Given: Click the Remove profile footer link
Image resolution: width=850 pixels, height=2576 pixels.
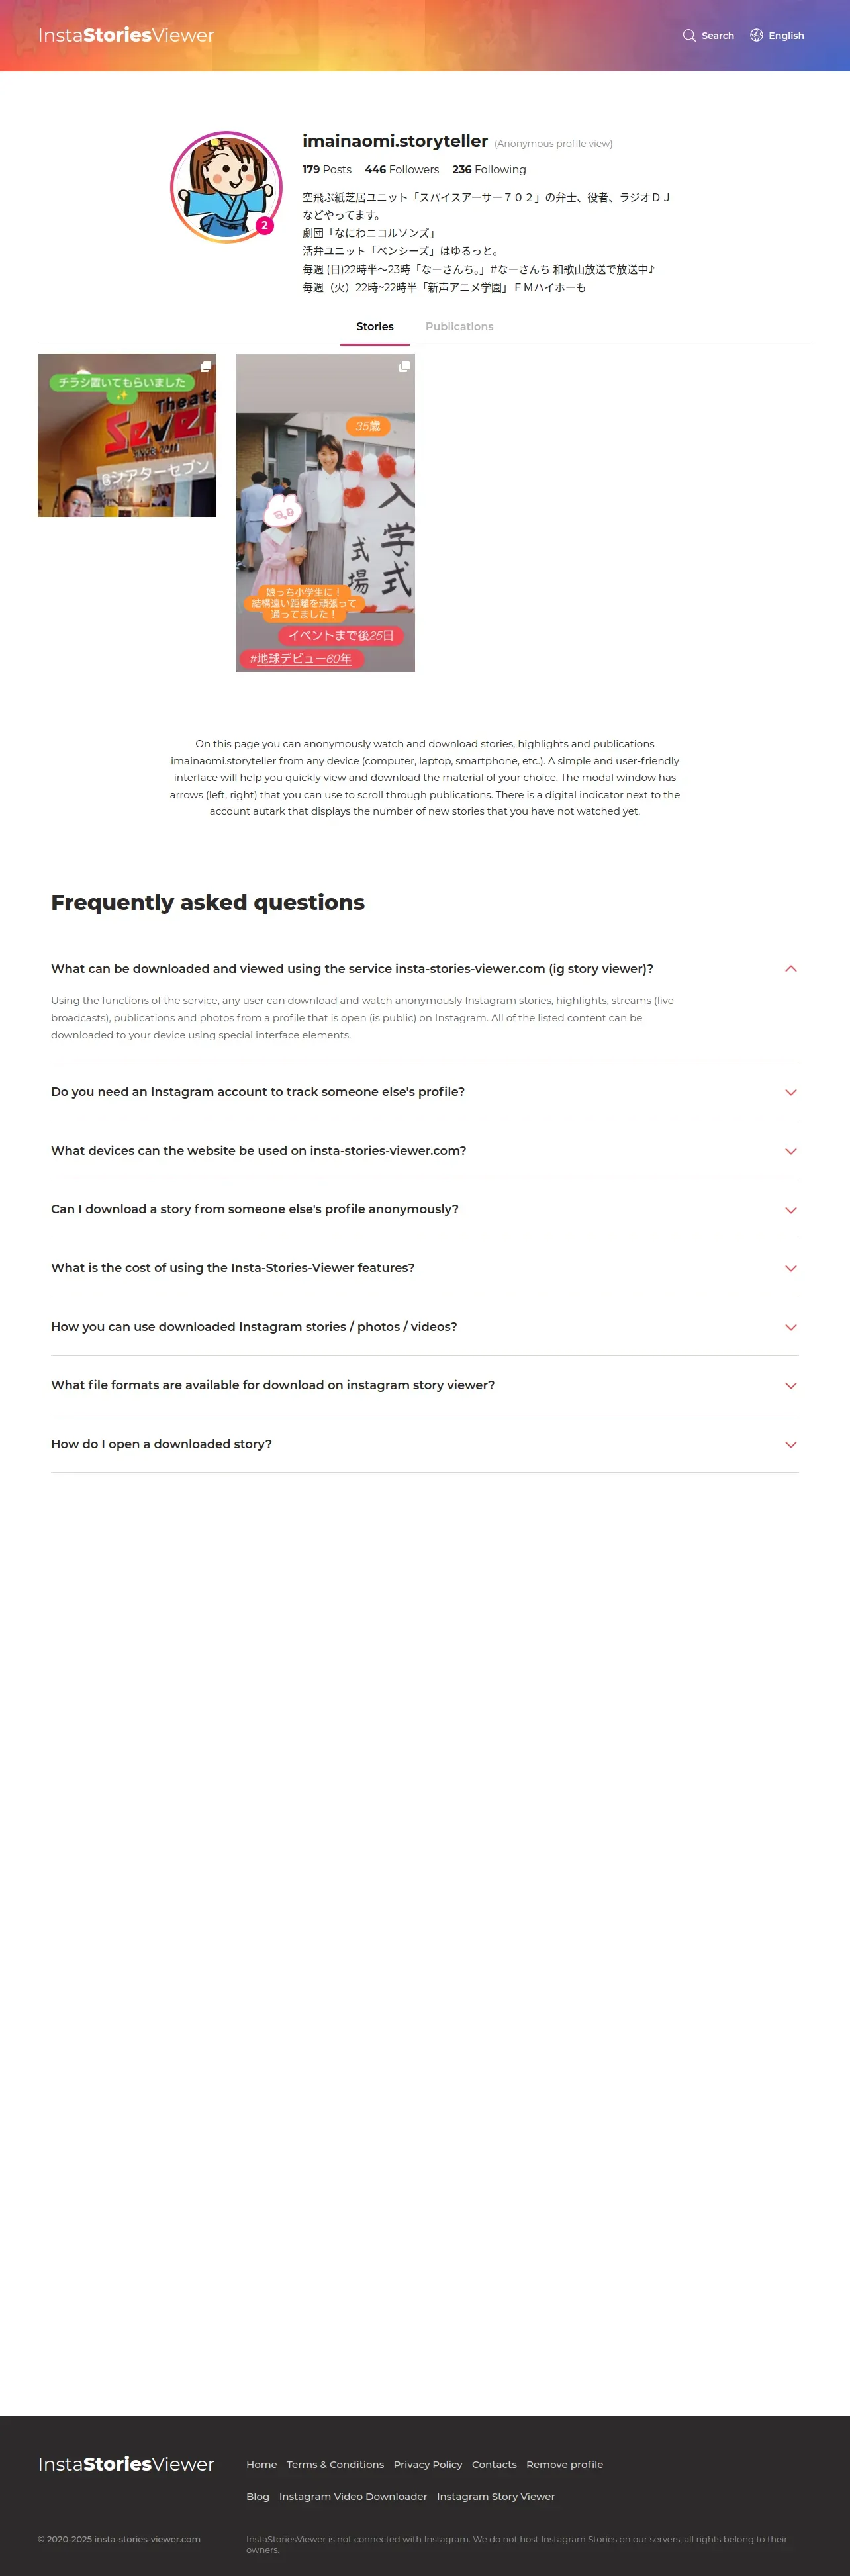Looking at the screenshot, I should (x=564, y=2465).
